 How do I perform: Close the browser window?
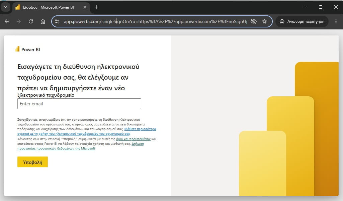336,7
